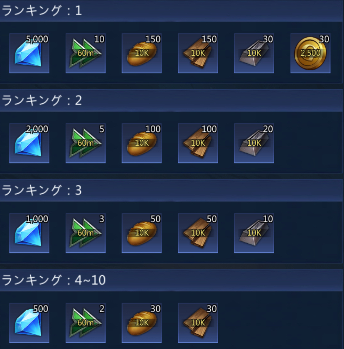This screenshot has height=349, width=344.
Task: Tap the iron ingot reward showing 10
Action: coord(254,233)
